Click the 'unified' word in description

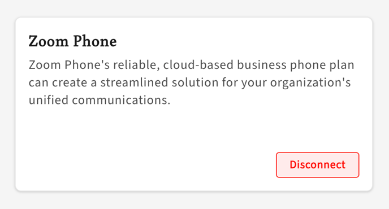(x=49, y=100)
